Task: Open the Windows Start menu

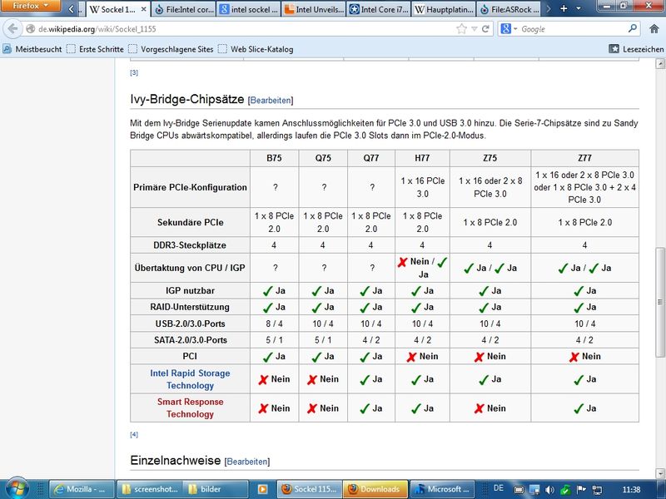Action: [x=16, y=488]
